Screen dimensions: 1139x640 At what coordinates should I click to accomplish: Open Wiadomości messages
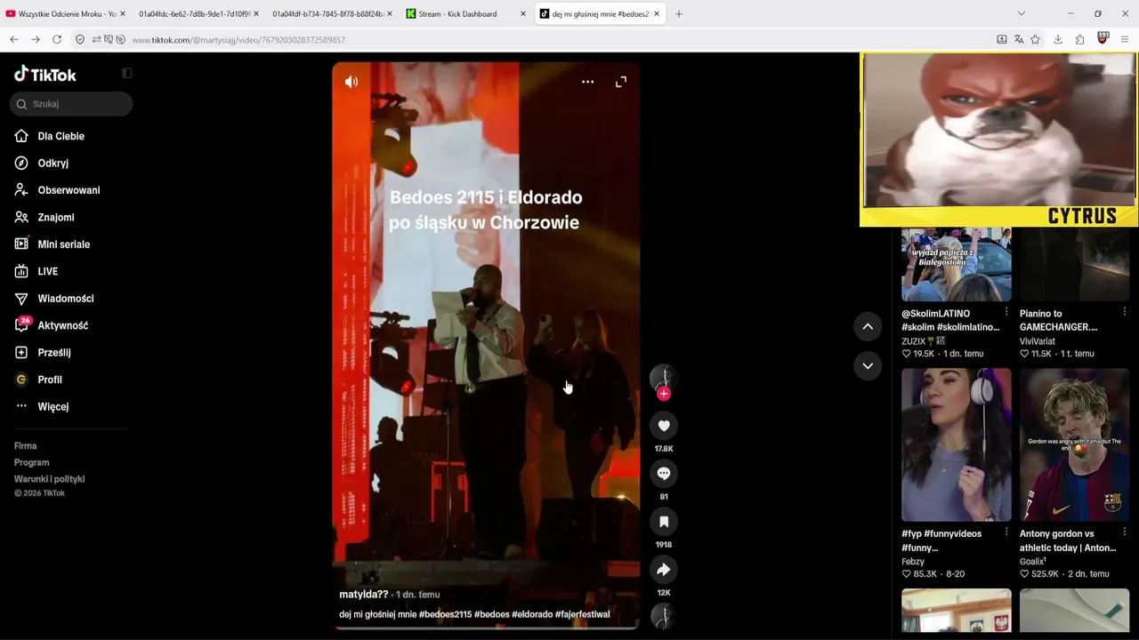point(65,299)
